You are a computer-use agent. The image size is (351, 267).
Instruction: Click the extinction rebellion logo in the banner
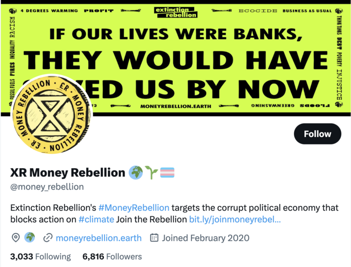[176, 12]
